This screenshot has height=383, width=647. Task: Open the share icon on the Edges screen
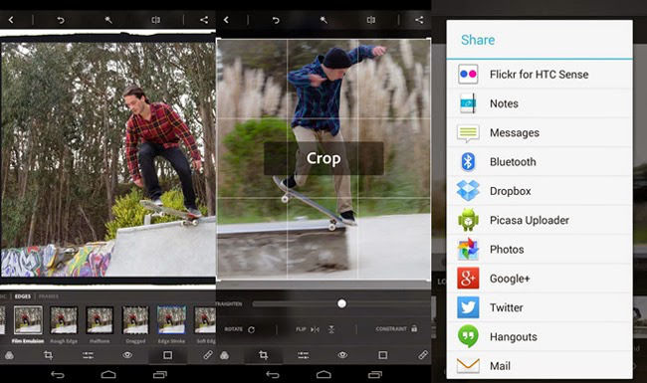tap(204, 19)
